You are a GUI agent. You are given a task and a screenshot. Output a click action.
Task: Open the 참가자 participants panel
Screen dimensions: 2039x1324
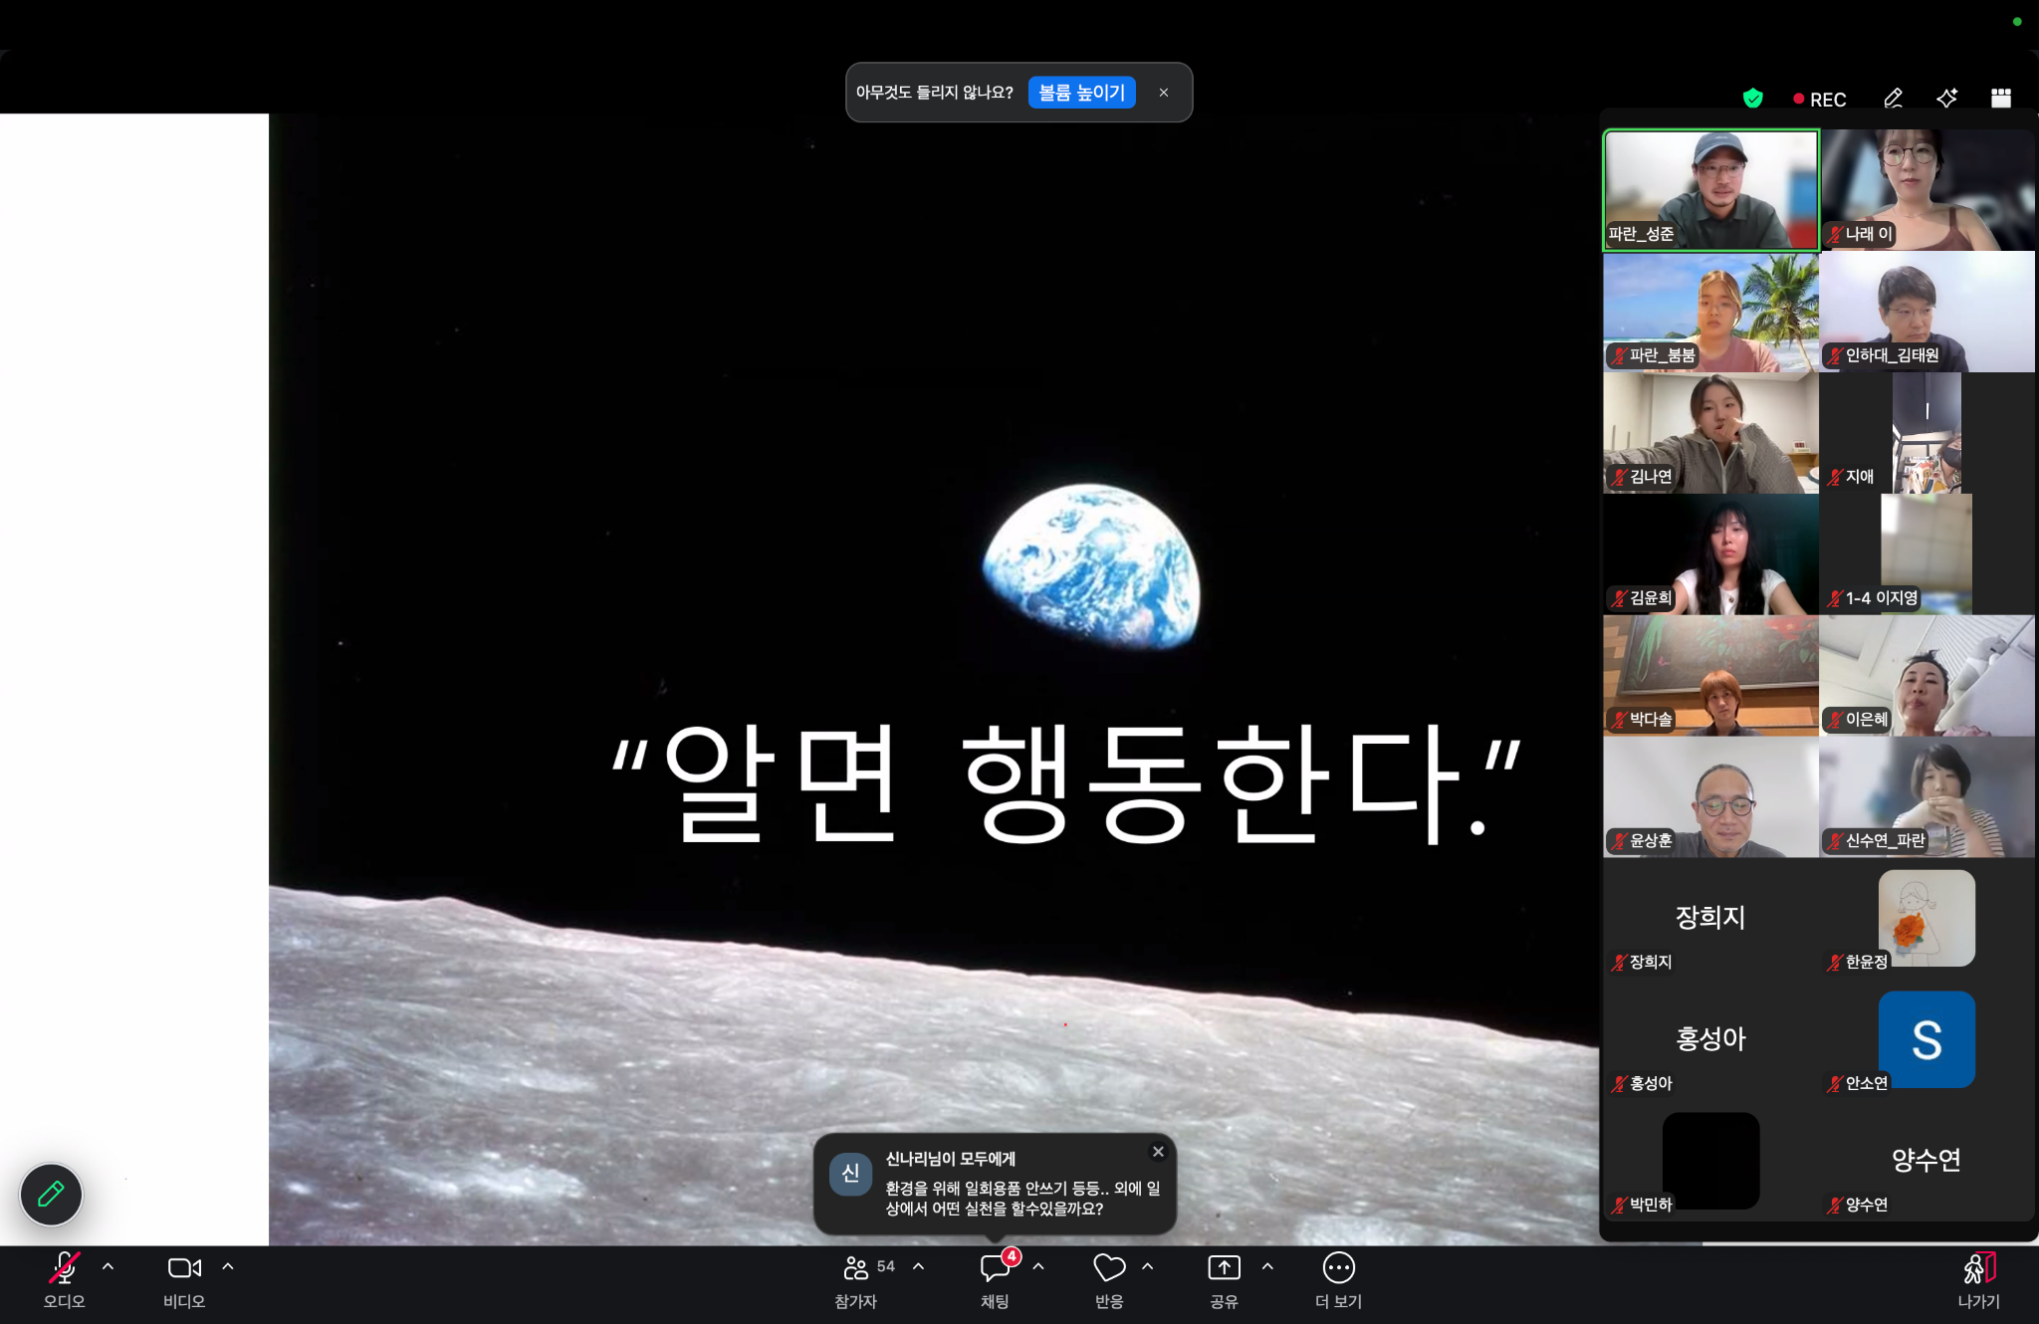855,1279
